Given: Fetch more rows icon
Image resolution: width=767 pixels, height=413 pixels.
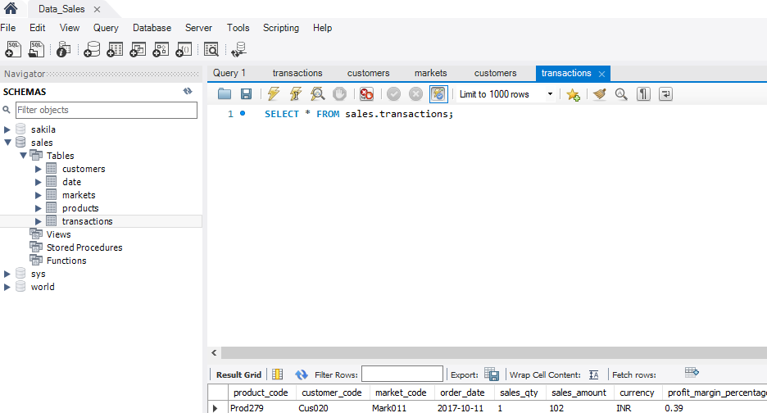Looking at the screenshot, I should point(692,373).
